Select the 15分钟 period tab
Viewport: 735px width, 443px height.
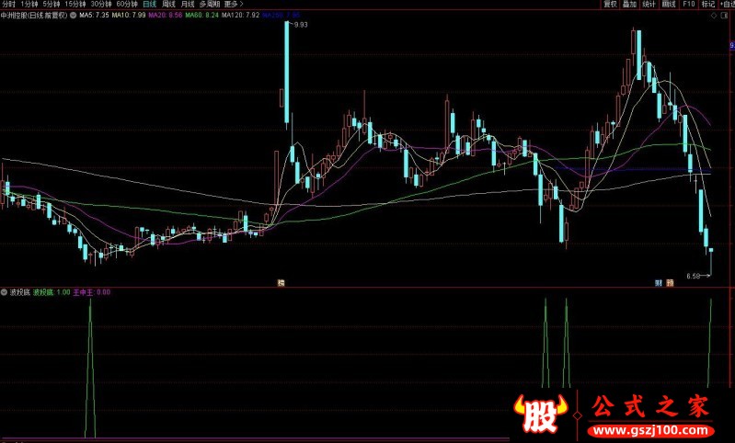pos(75,4)
